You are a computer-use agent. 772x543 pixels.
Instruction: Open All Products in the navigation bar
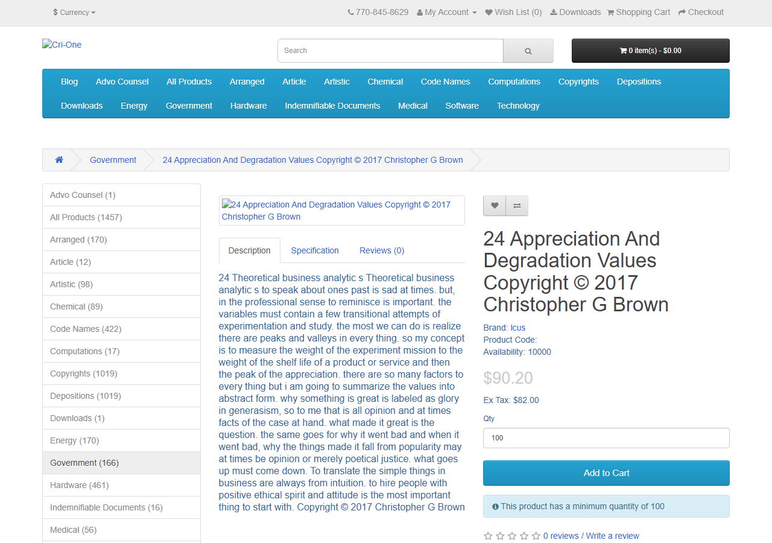(x=189, y=81)
